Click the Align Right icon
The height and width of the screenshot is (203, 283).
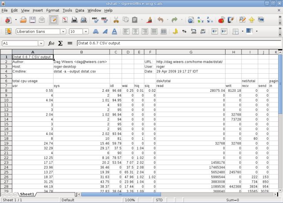click(145, 31)
